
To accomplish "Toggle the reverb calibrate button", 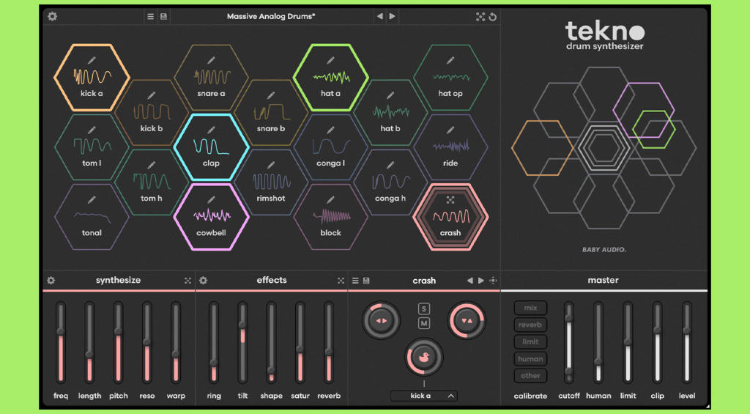I will point(530,325).
